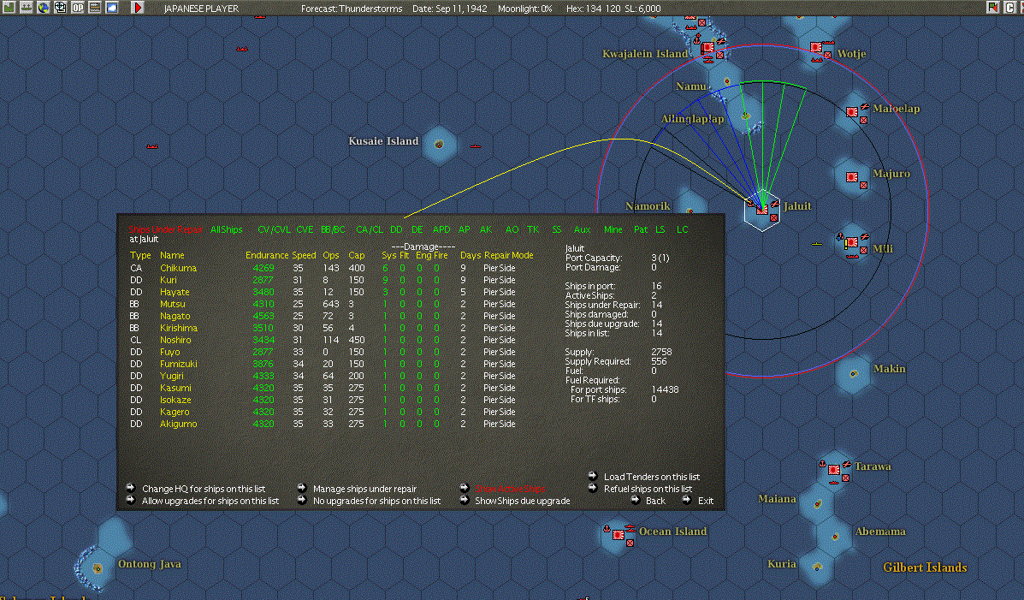Filter list by BB/BC battleships
The width and height of the screenshot is (1024, 600).
333,229
